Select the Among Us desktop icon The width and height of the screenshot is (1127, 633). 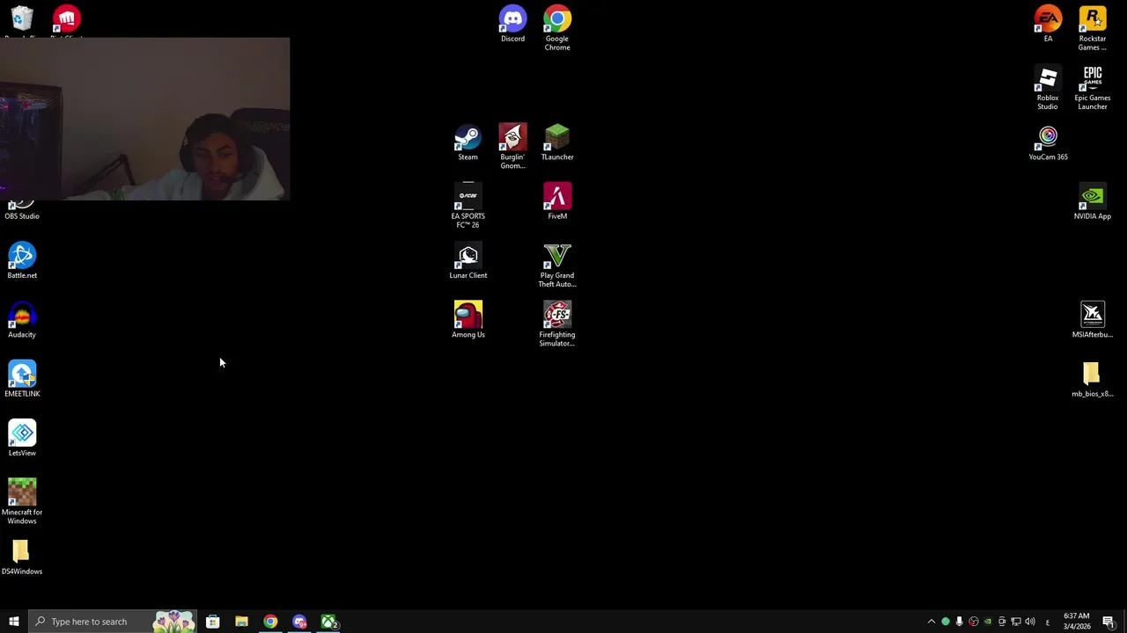coord(468,320)
